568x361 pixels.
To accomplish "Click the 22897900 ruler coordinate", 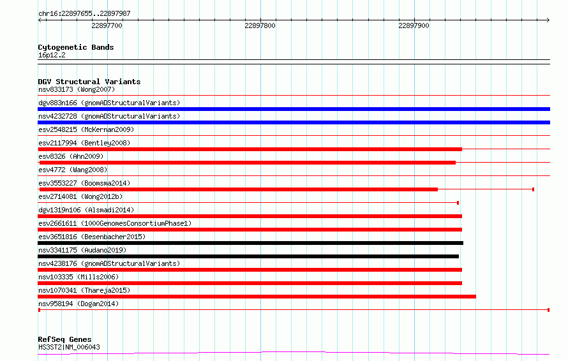I will (414, 26).
